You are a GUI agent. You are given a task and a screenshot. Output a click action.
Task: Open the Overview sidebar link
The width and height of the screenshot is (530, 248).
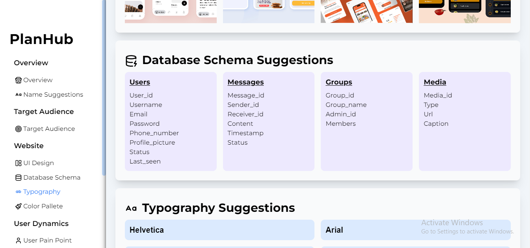coord(38,80)
